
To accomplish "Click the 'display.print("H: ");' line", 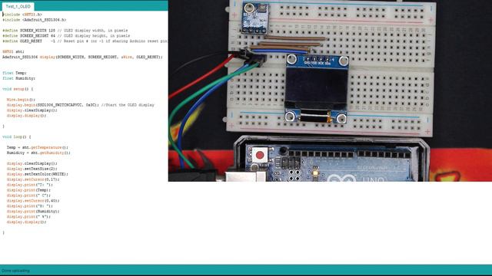I will (30, 206).
